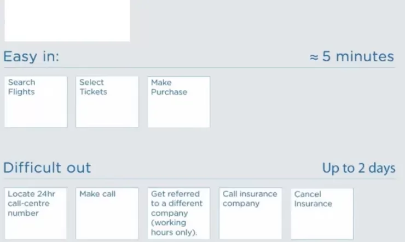Click the Difficult out heading
Screen dimensions: 405x242
click(47, 168)
